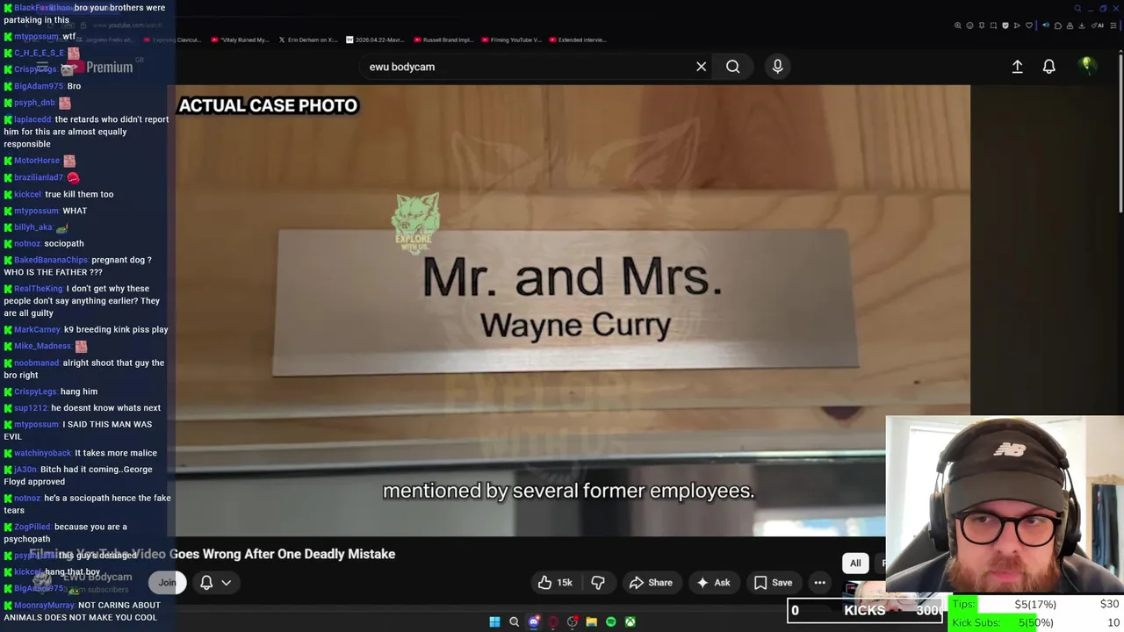The height and width of the screenshot is (632, 1124).
Task: Switch to 'Erin Derham on X' tab
Action: tap(308, 39)
